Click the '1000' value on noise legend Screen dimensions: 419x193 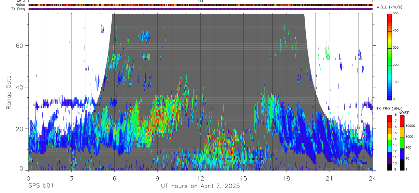point(409,136)
